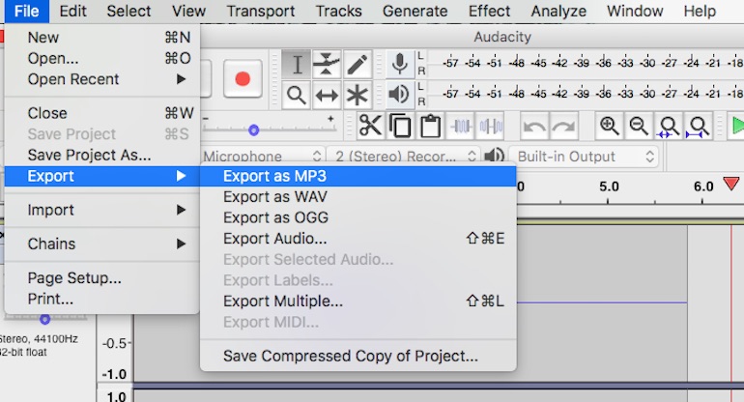Open the Select menu

(x=129, y=11)
